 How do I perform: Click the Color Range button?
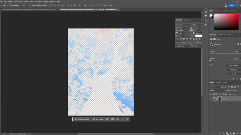(234, 70)
